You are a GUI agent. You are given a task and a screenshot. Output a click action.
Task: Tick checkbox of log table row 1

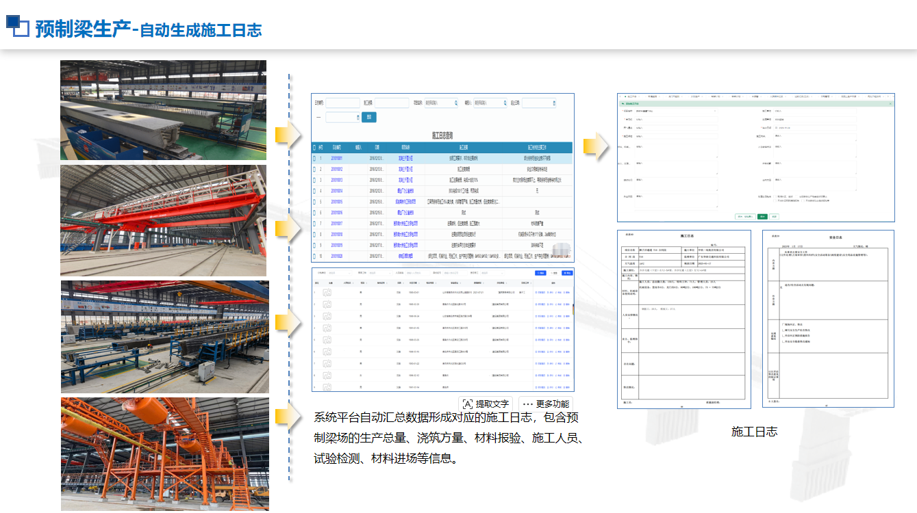point(314,159)
